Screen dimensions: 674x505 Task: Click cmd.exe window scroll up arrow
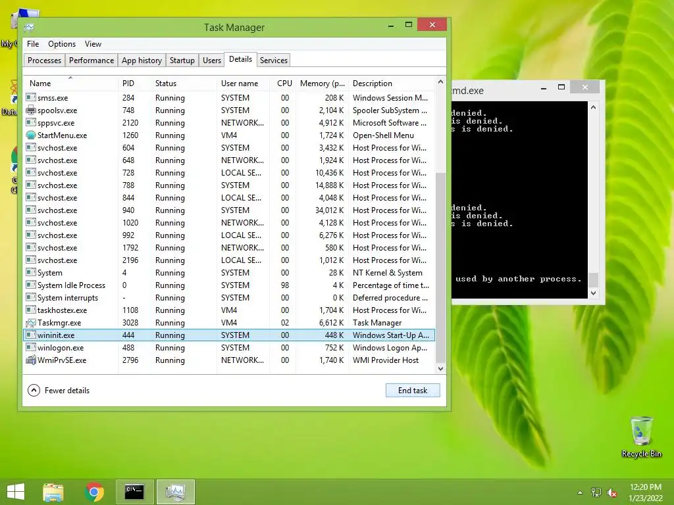tap(593, 107)
